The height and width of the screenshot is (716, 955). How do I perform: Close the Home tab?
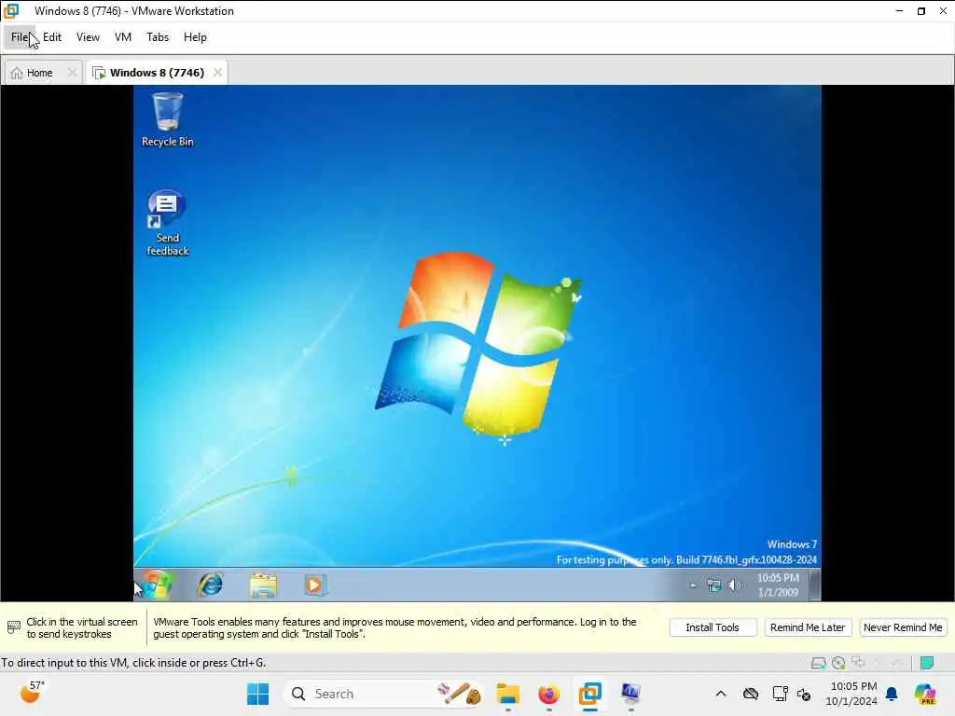click(72, 73)
